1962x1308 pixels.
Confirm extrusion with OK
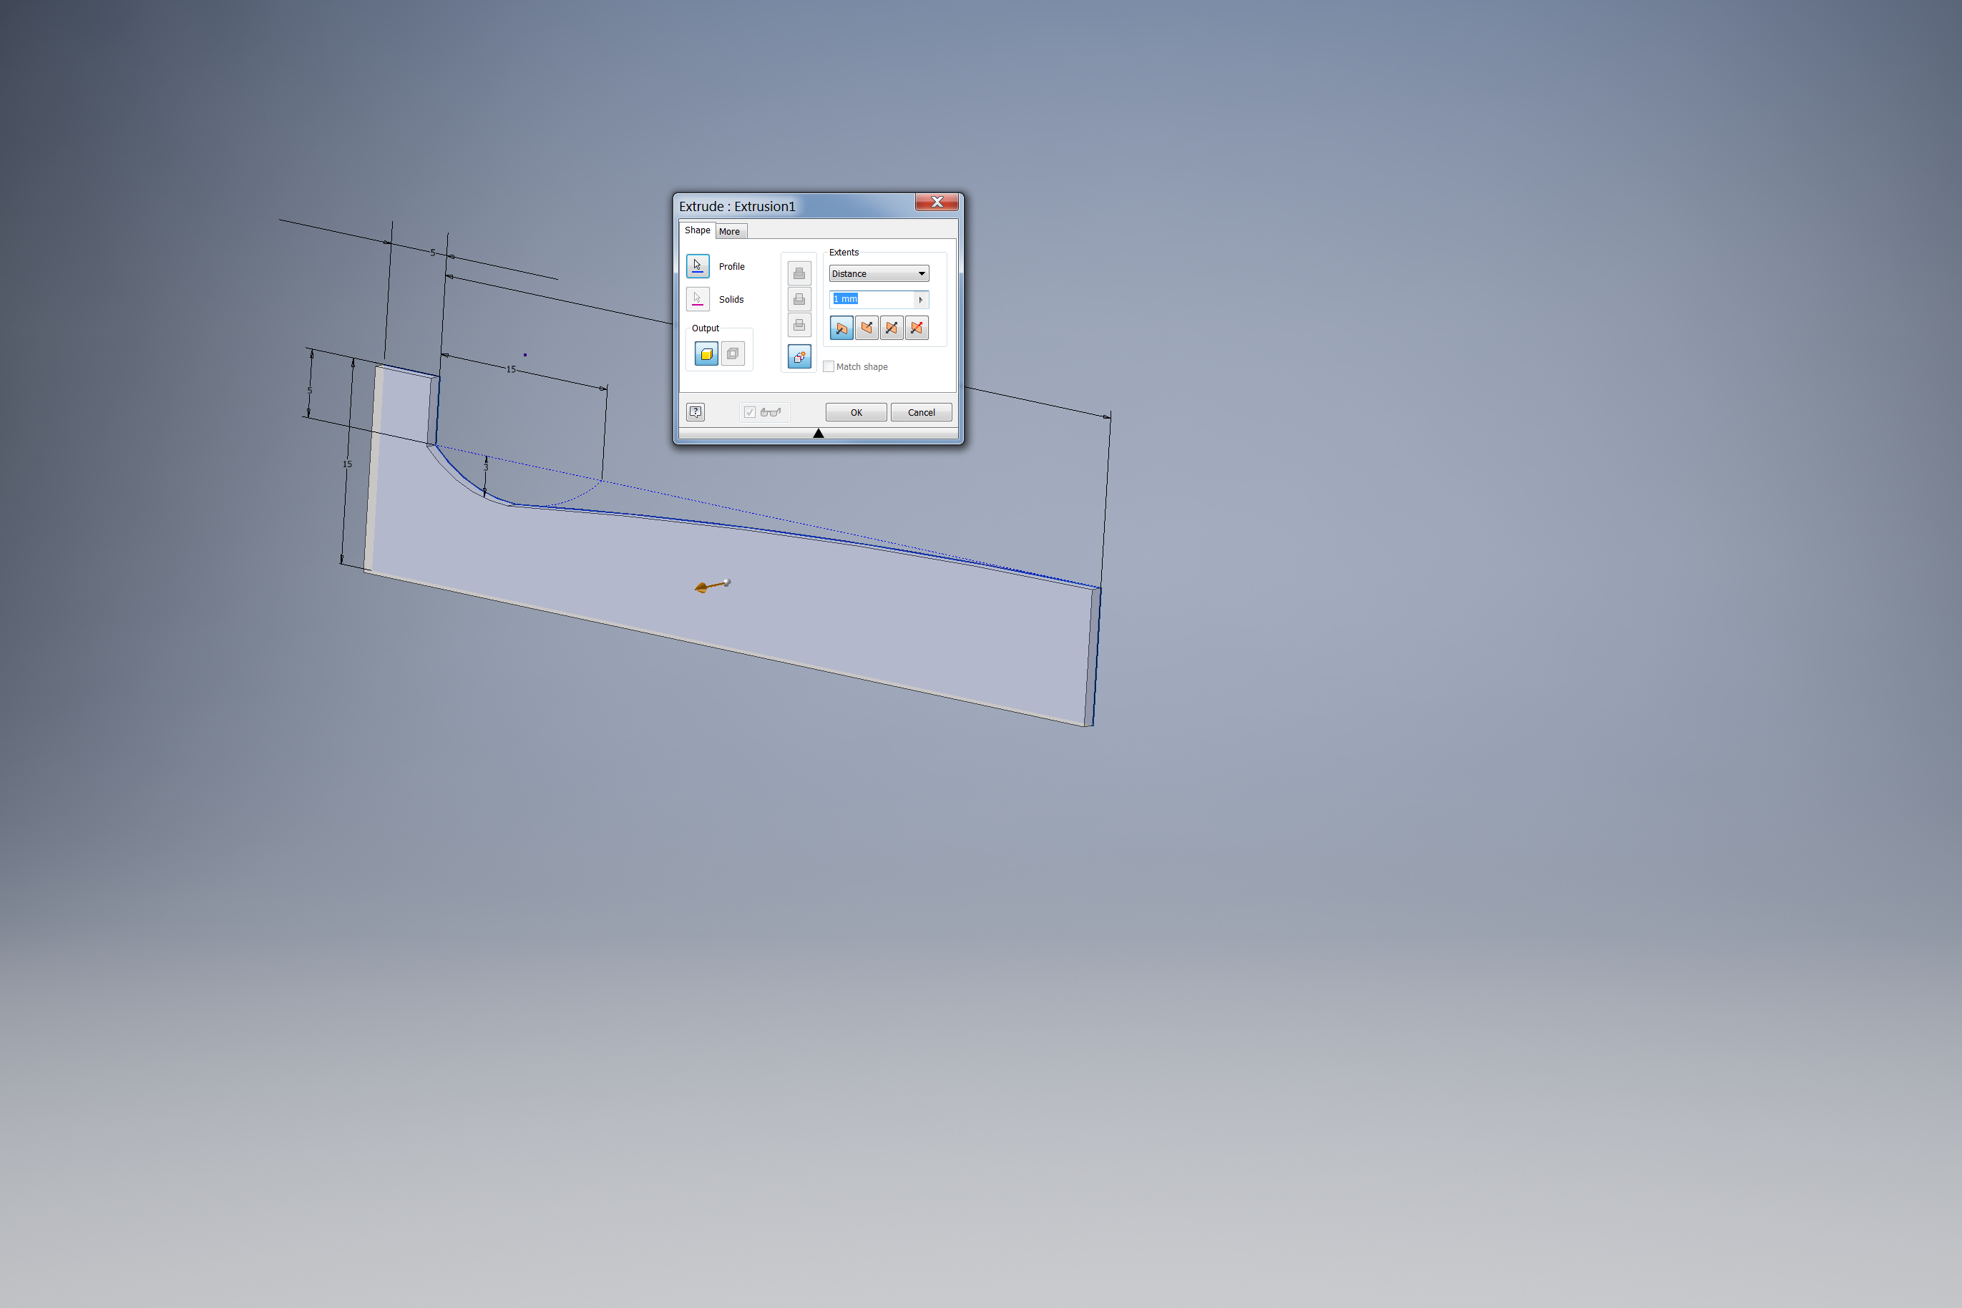click(x=856, y=412)
